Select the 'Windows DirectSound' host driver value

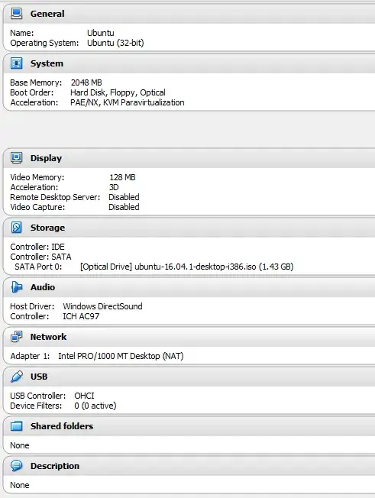pos(102,306)
